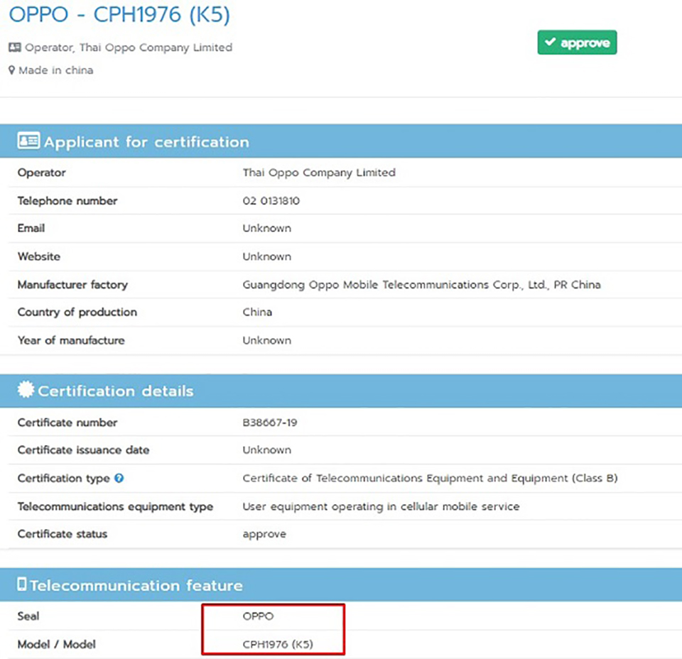Click the Telephone number label
The height and width of the screenshot is (659, 682).
[67, 201]
